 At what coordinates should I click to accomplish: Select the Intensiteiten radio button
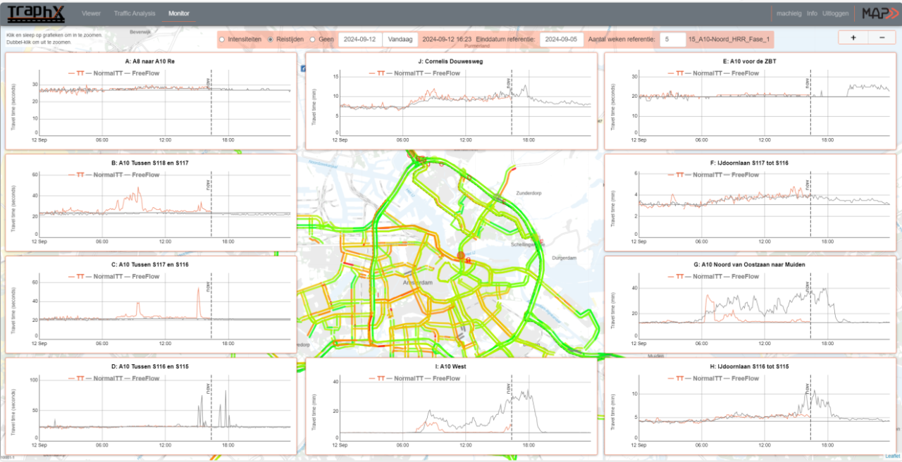point(222,39)
